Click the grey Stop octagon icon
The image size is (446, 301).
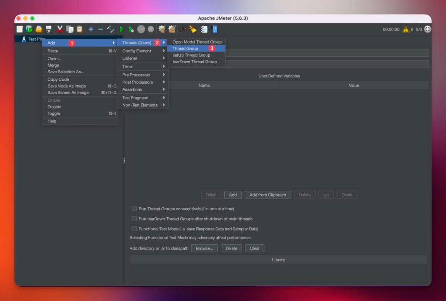[x=141, y=29]
